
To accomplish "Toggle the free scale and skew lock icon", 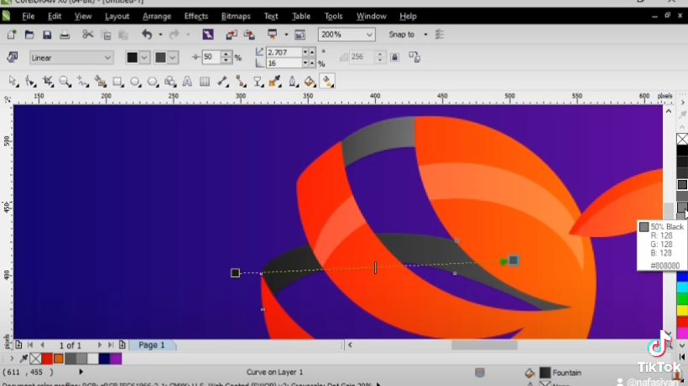I will coord(394,57).
